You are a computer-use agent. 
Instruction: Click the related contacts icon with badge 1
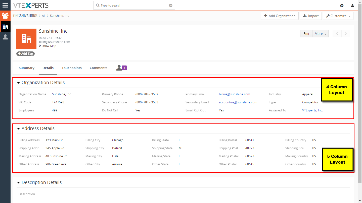coord(121,68)
